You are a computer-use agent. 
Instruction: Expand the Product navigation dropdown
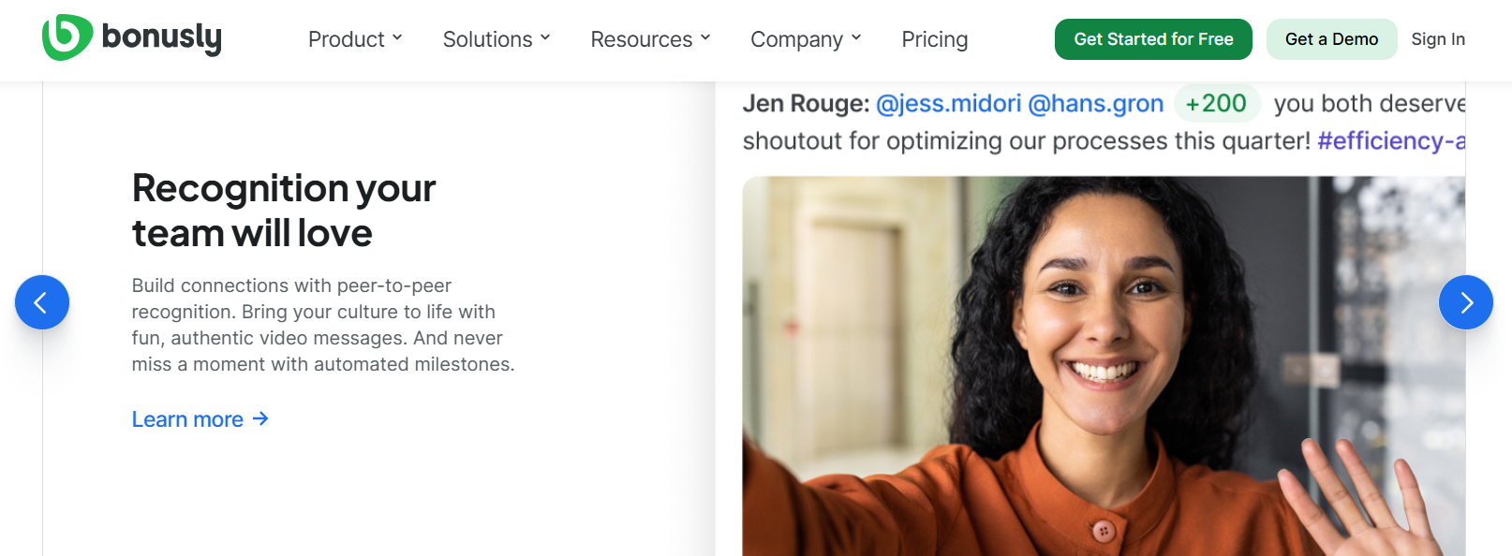[x=355, y=39]
